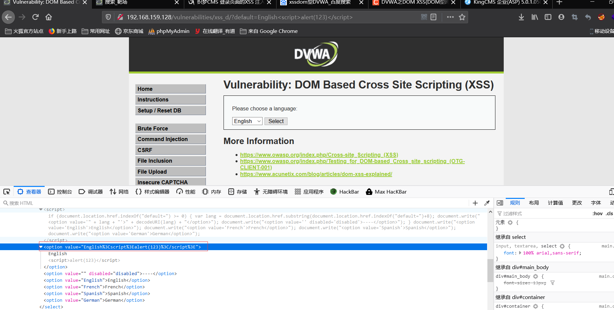The image size is (614, 310).
Task: Open the 调试器 debugger tab
Action: click(91, 192)
